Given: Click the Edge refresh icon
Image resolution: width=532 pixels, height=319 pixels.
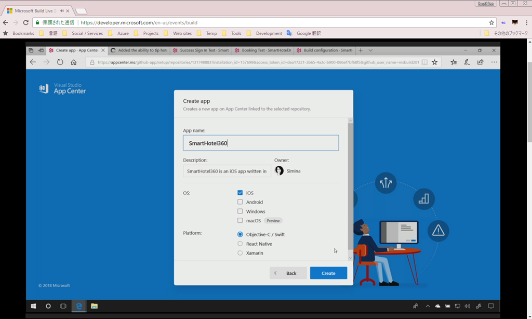Looking at the screenshot, I should (x=60, y=62).
